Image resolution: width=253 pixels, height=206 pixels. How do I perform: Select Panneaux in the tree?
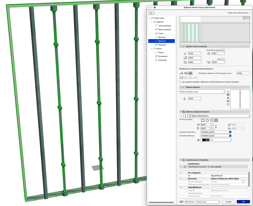pyautogui.click(x=162, y=45)
